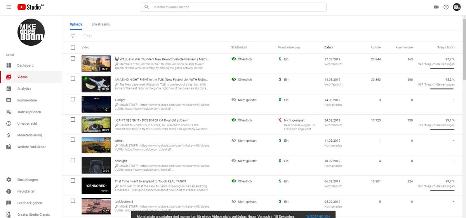Open the dcsnight video thumbnail

[x=96, y=165]
